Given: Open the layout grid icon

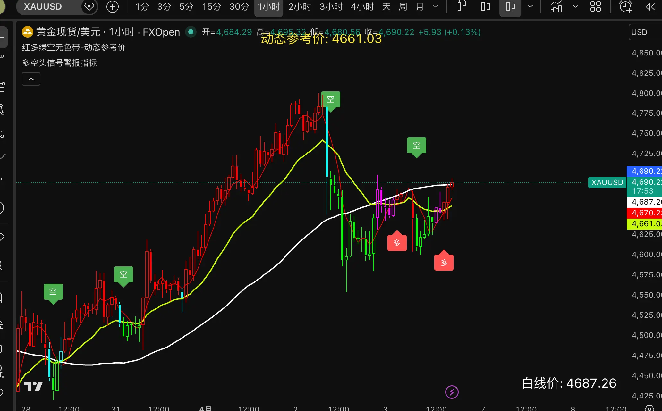Looking at the screenshot, I should click(595, 7).
